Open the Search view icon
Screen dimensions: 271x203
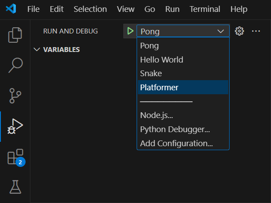click(15, 65)
